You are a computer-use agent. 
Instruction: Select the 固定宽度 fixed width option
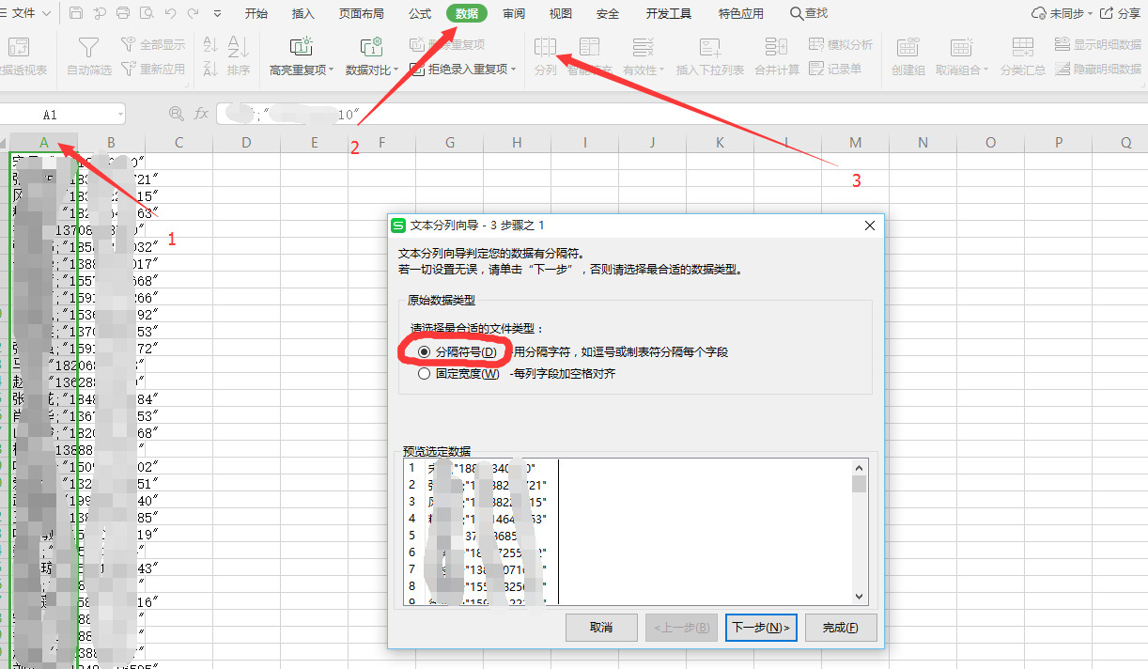424,373
